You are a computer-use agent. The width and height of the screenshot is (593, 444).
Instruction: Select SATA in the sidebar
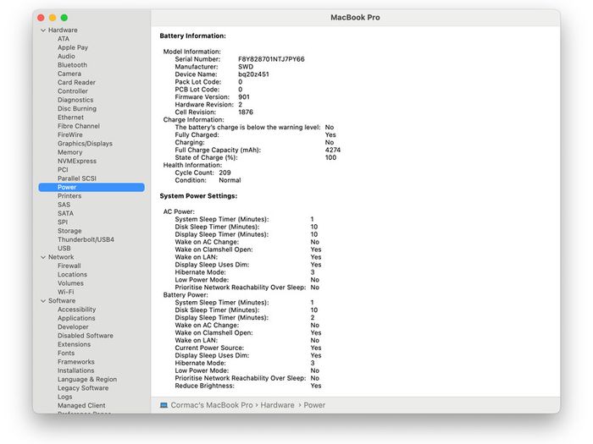pos(65,213)
